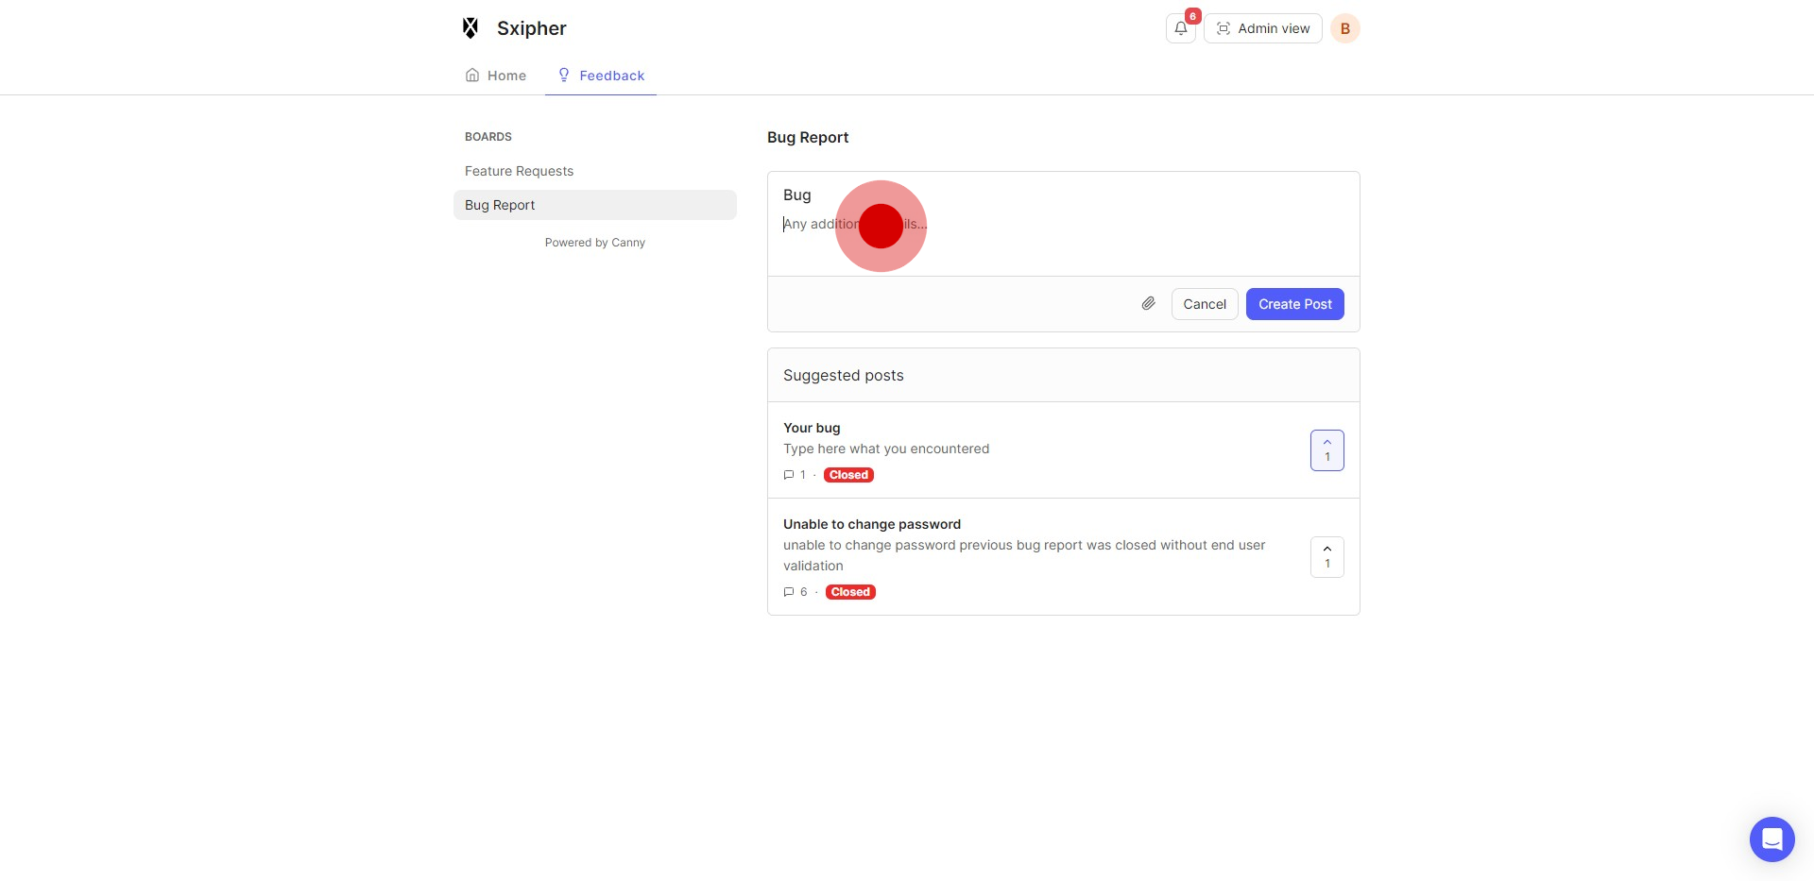This screenshot has width=1814, height=881.
Task: Click comment icon on Your bug post
Action: pos(789,475)
